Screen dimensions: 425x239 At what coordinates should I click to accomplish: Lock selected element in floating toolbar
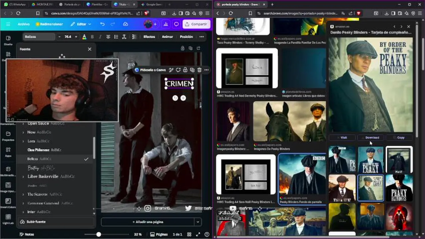coord(185,70)
